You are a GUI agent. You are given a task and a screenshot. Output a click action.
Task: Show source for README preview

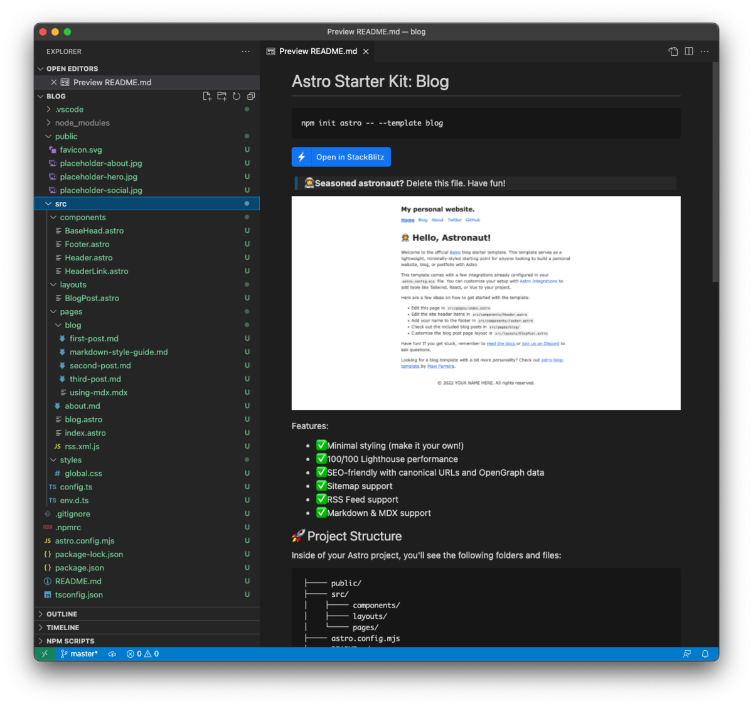(673, 51)
